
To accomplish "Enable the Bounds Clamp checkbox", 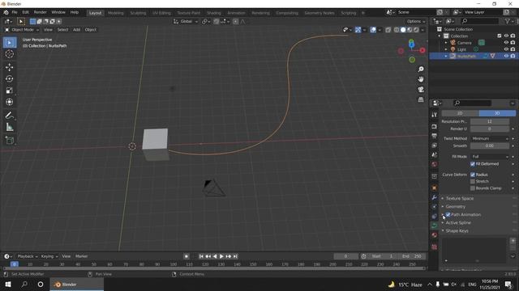I will [x=473, y=188].
